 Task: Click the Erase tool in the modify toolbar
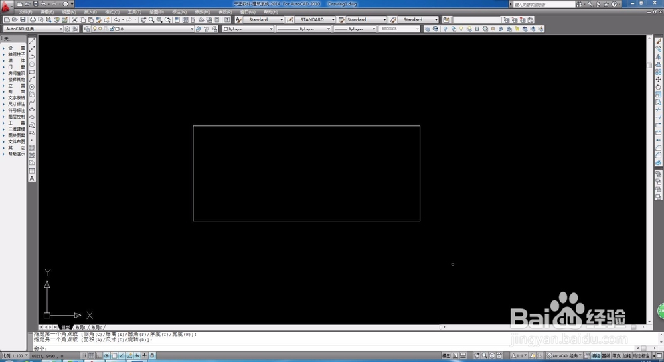pos(658,41)
